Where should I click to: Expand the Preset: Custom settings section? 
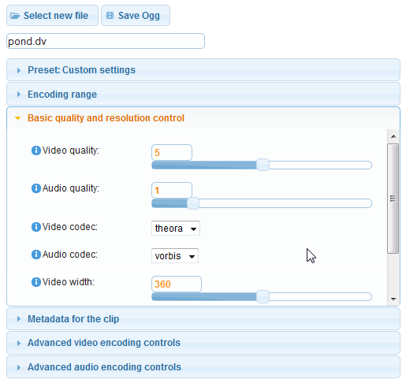point(203,70)
